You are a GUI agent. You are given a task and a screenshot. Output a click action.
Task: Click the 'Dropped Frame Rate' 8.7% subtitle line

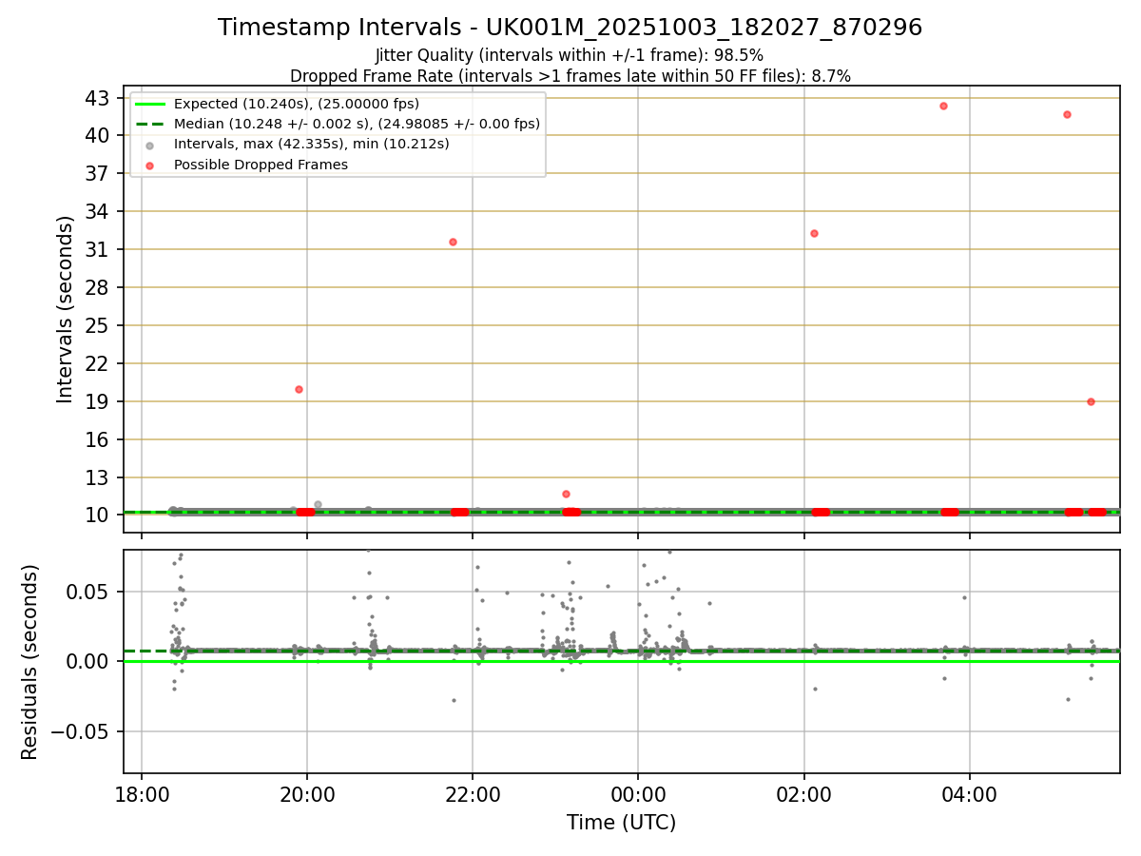pos(570,75)
